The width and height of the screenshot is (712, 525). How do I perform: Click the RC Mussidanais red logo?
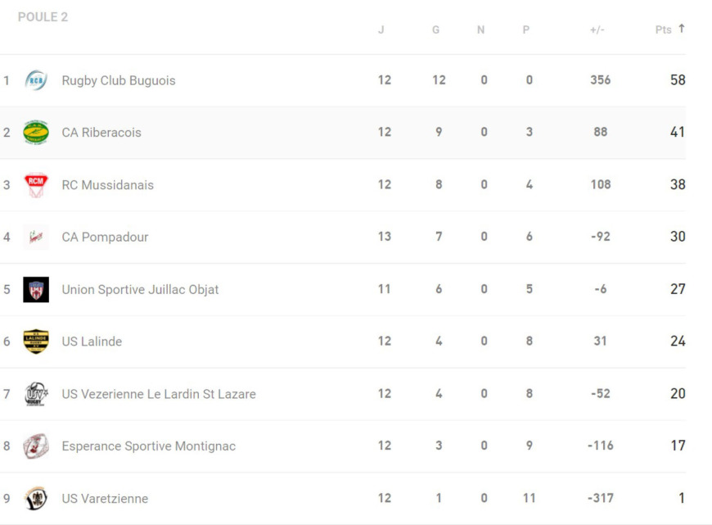[36, 184]
